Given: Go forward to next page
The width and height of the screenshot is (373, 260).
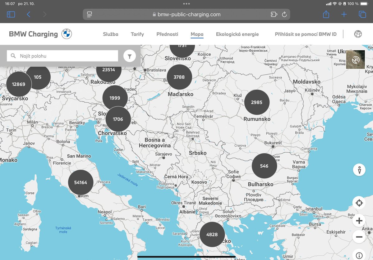Looking at the screenshot, I should (x=45, y=14).
